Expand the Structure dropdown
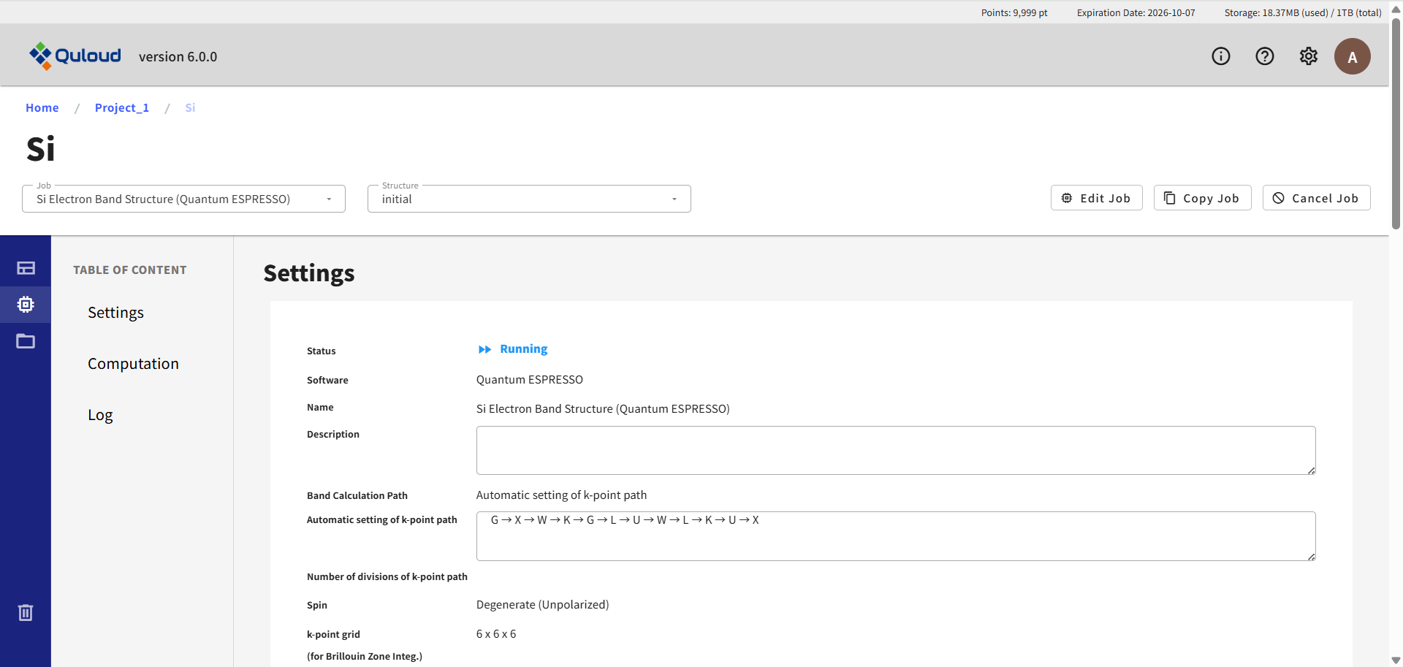This screenshot has width=1403, height=667. pyautogui.click(x=529, y=199)
